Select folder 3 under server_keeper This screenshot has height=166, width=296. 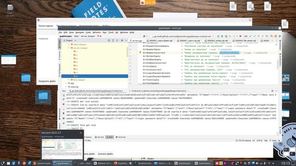75,59
